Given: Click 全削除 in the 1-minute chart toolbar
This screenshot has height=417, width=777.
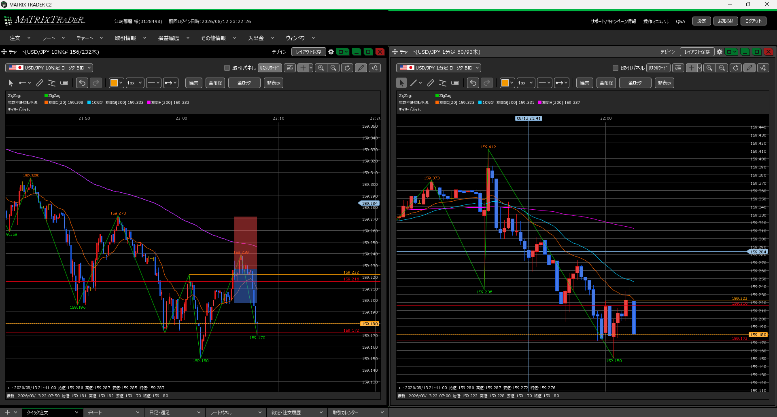Looking at the screenshot, I should pos(606,83).
